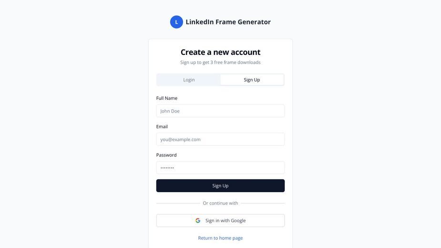441x248 pixels.
Task: Click the LinkedIn Frame Generator title
Action: click(228, 22)
